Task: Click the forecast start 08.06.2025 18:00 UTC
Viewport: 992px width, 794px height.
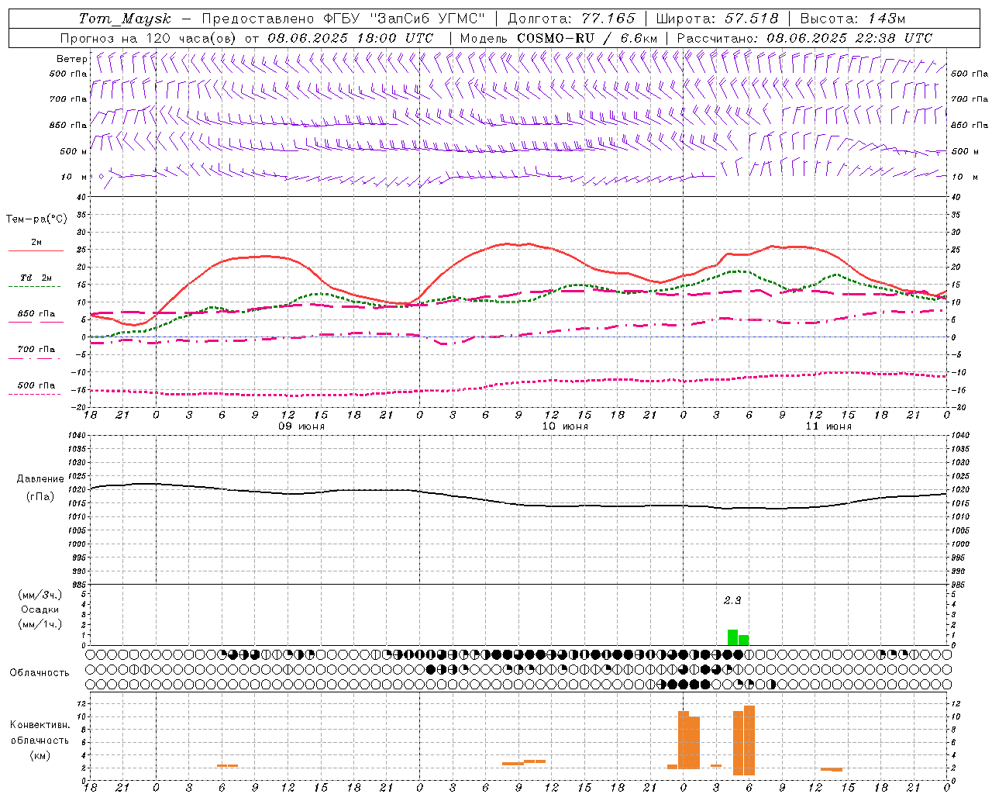Action: click(350, 38)
